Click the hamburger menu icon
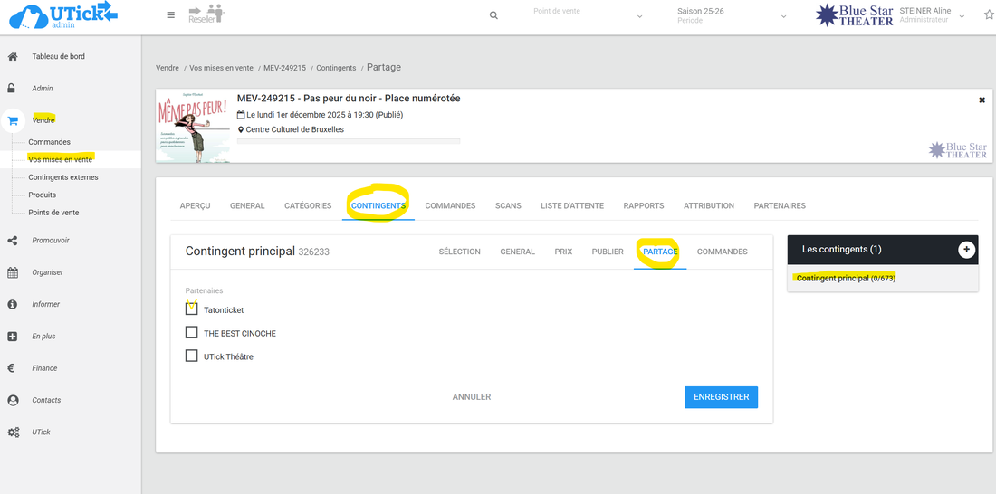Screen dimensions: 996x494 coord(171,15)
